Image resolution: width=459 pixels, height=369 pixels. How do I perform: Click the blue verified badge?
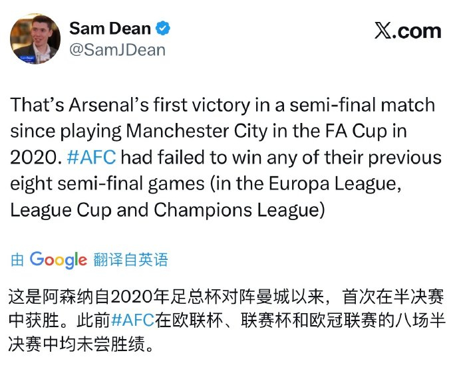(x=163, y=29)
